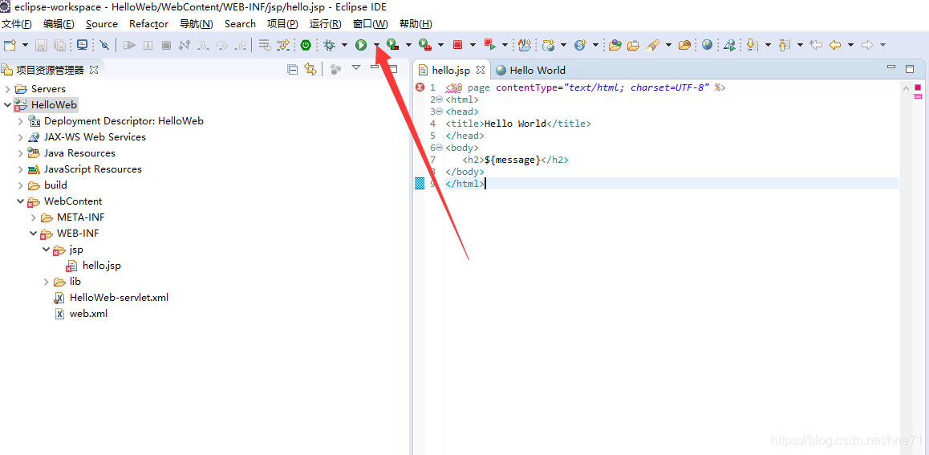Image resolution: width=929 pixels, height=455 pixels.
Task: Click the Suspend pause icon
Action: (148, 44)
